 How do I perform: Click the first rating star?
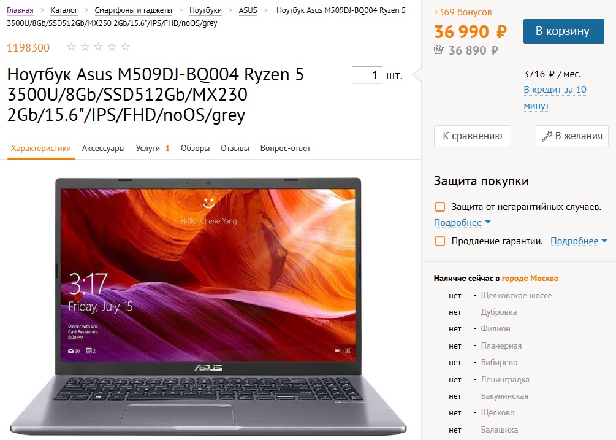click(71, 47)
